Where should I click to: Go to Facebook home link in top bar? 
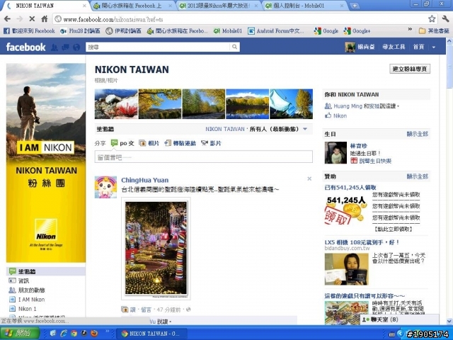pyautogui.click(x=418, y=47)
